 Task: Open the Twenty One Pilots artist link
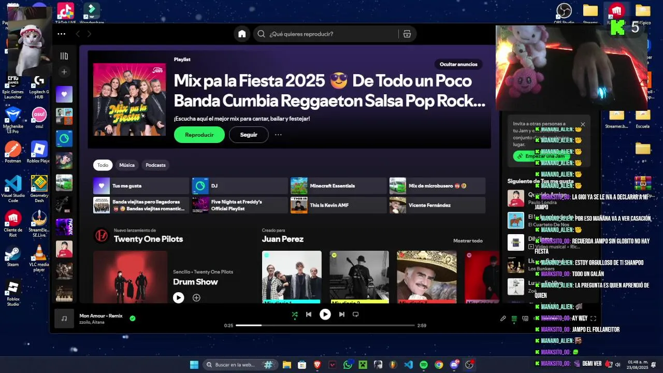point(148,239)
